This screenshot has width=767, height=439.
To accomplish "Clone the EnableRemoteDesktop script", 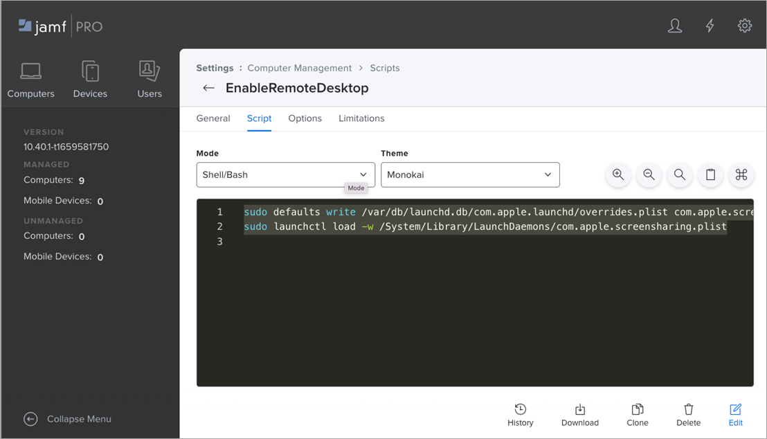I will (x=638, y=415).
